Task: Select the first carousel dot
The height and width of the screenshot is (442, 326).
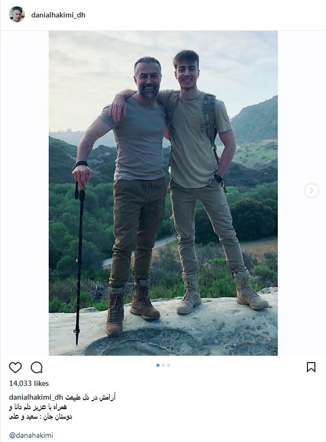Action: point(158,365)
